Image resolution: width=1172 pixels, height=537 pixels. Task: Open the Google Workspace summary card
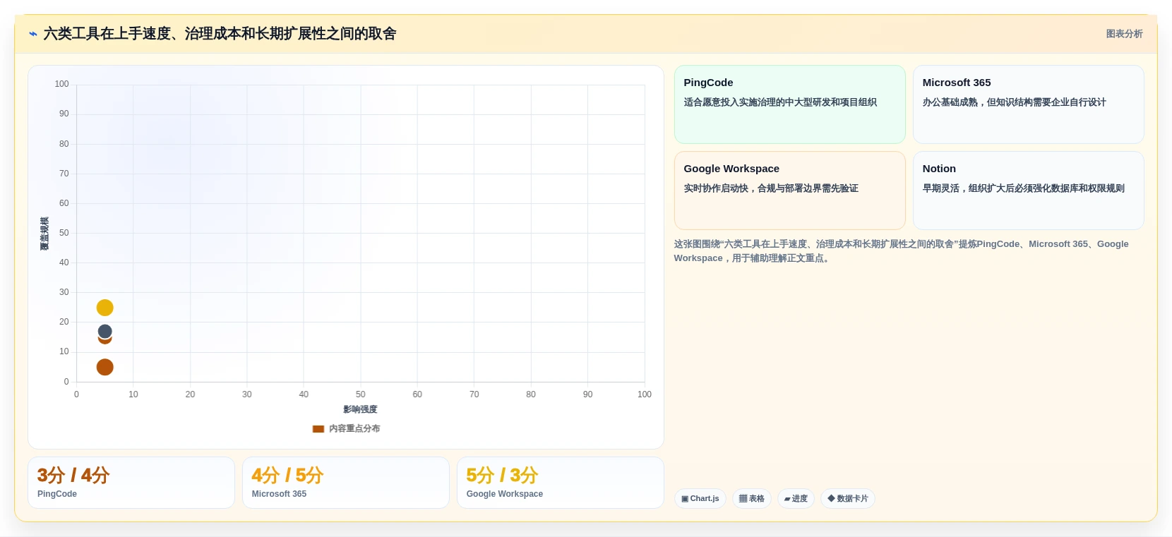coord(789,191)
